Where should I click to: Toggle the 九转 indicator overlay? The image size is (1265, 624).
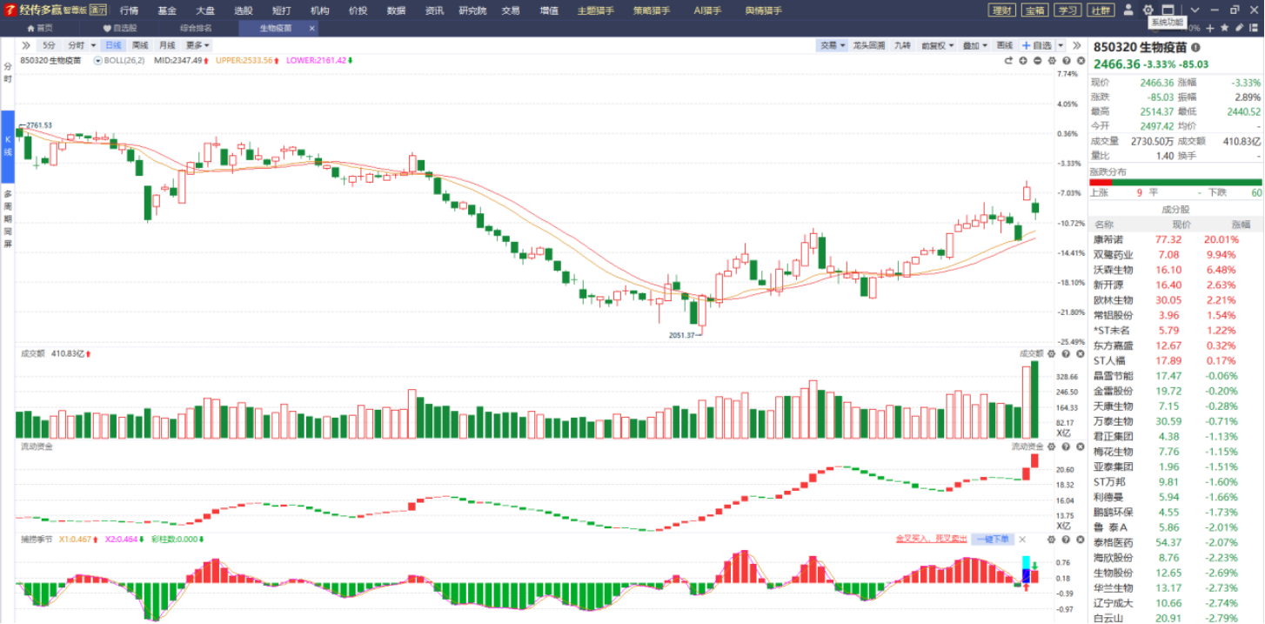[x=902, y=45]
